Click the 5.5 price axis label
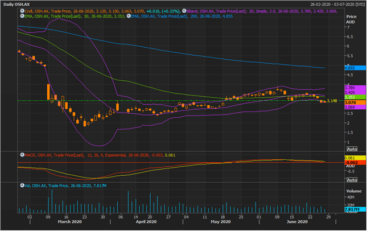The width and height of the screenshot is (367, 231). (x=350, y=56)
